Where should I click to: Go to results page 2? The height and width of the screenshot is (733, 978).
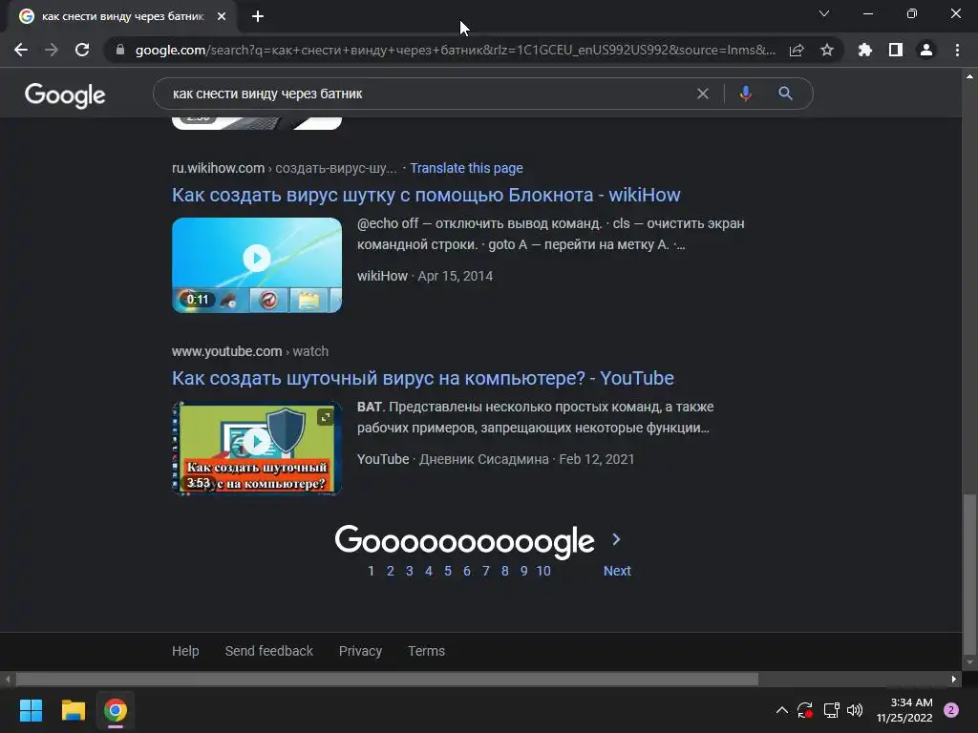tap(391, 571)
